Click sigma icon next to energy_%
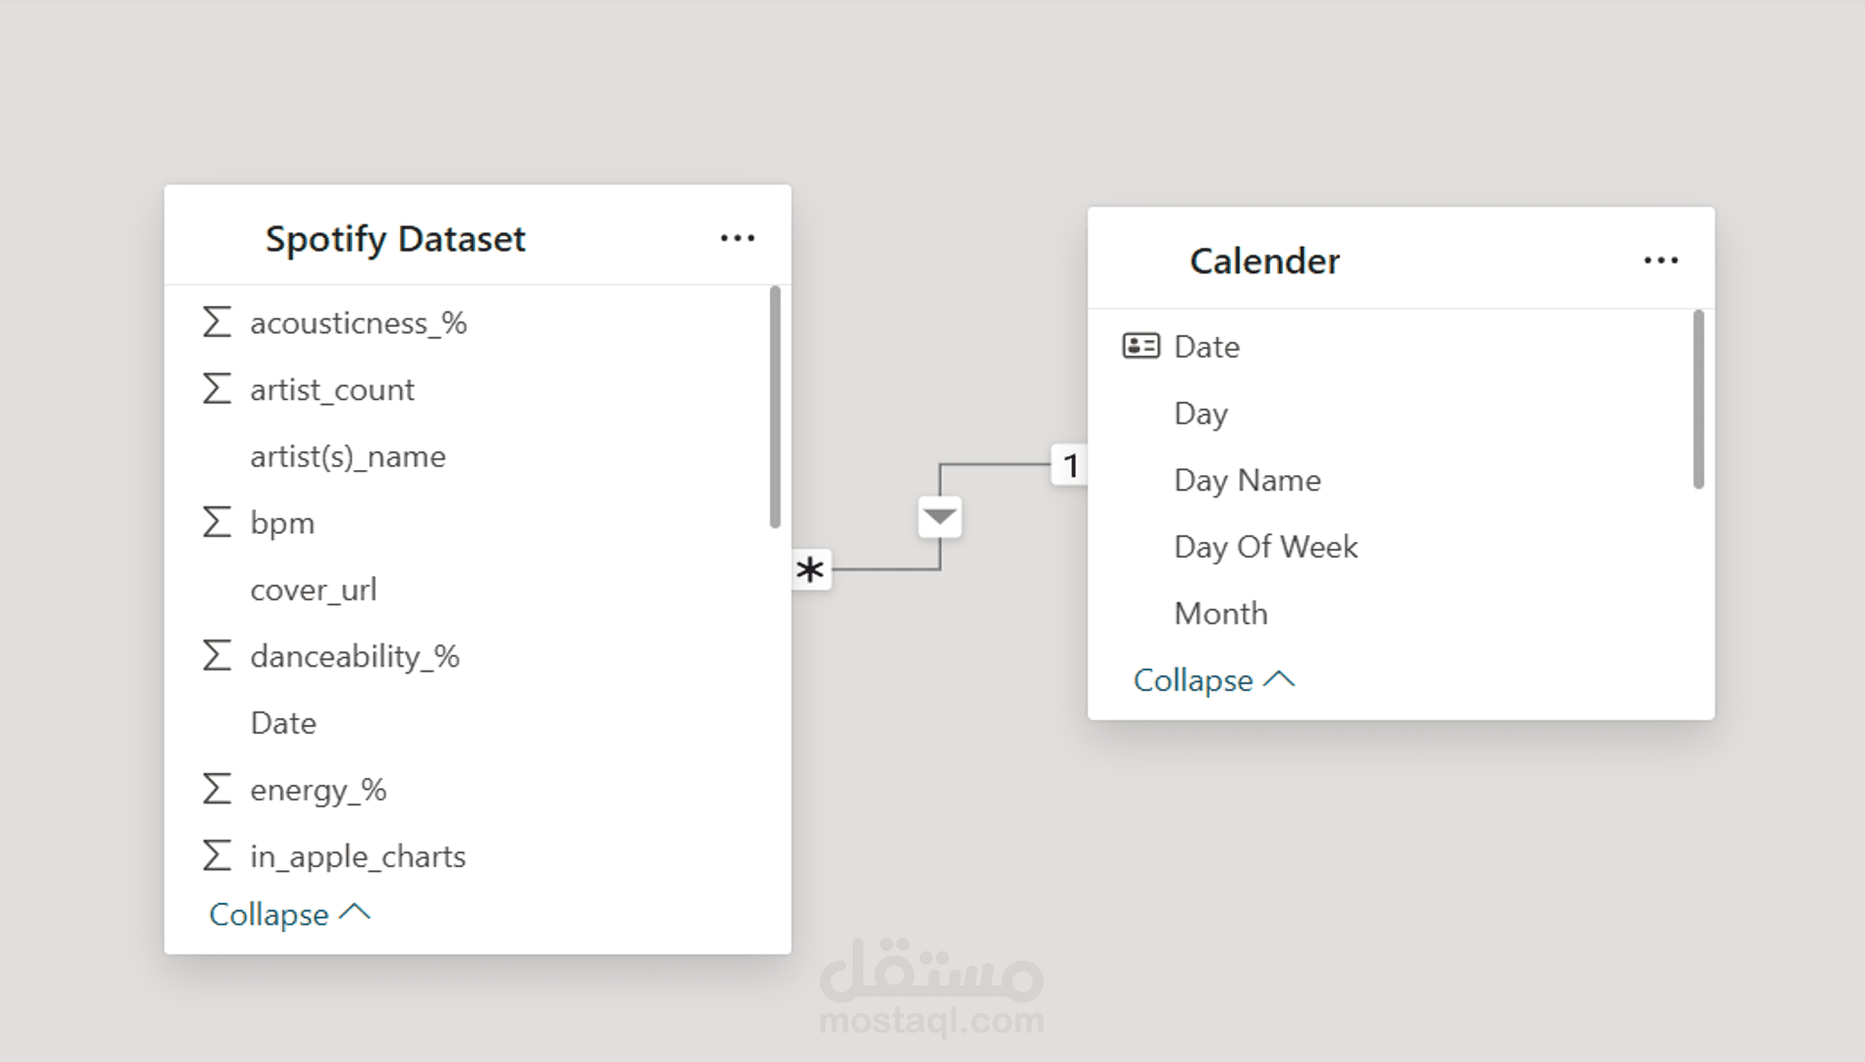Image resolution: width=1865 pixels, height=1062 pixels. pos(216,790)
